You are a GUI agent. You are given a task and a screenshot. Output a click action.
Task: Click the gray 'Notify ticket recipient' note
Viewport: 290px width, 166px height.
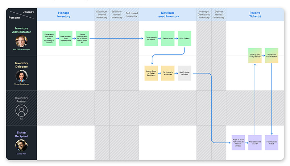185,73
